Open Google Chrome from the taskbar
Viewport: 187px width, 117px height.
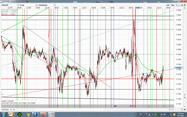coord(28,115)
